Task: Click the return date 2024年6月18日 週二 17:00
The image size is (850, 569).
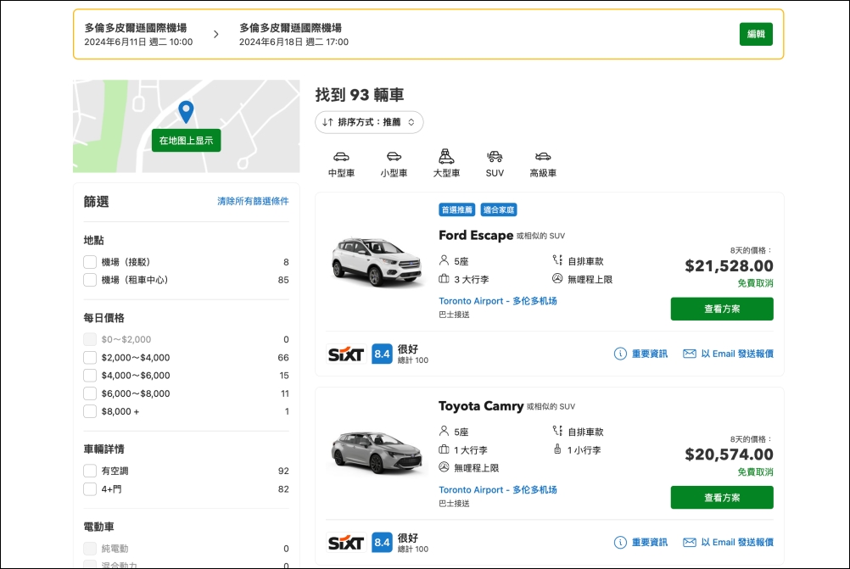Action: click(294, 42)
